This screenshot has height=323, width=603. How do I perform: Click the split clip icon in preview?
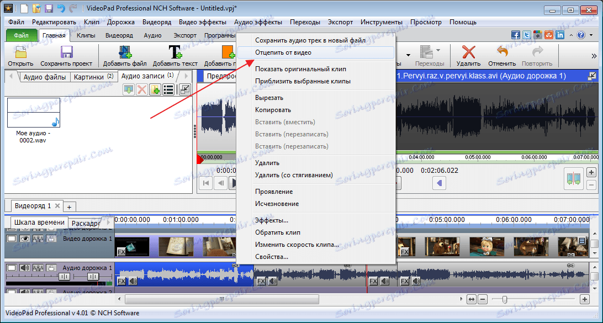(573, 179)
